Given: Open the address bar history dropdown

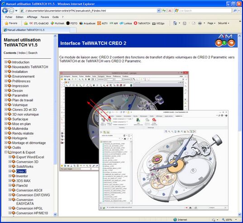Looking at the screenshot, I should pos(159,11).
